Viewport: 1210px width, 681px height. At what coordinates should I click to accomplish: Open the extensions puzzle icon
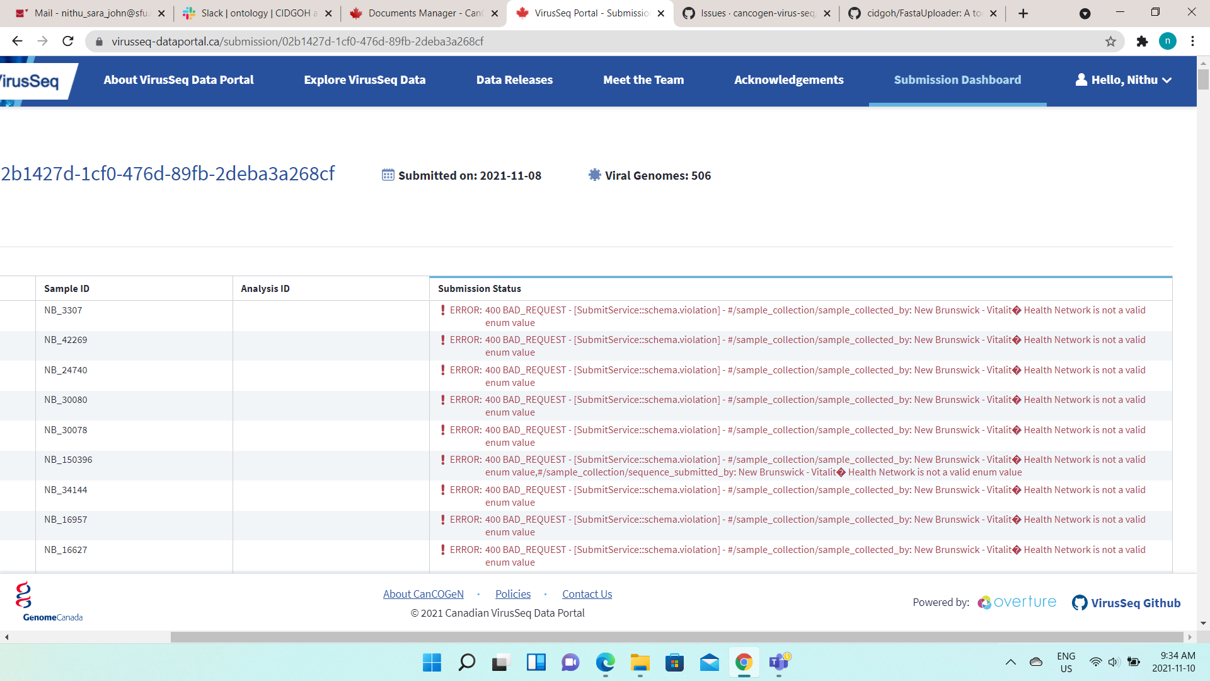[x=1143, y=41]
